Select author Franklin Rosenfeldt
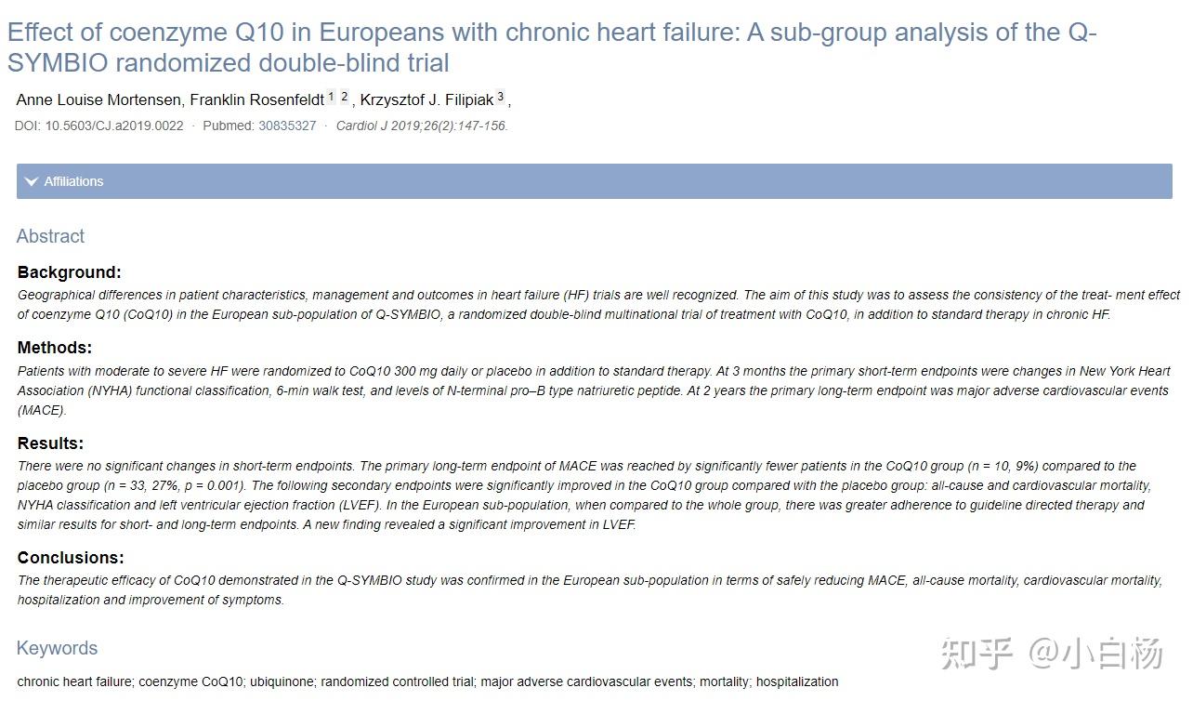This screenshot has height=701, width=1193. click(x=256, y=99)
